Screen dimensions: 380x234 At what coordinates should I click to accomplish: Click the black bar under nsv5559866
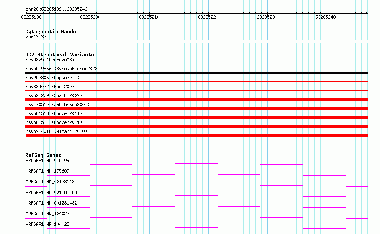(196, 73)
